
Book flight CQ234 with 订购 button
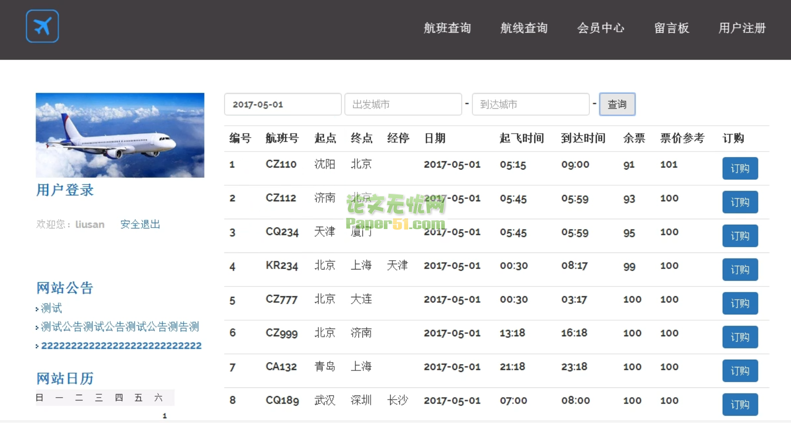pos(740,236)
